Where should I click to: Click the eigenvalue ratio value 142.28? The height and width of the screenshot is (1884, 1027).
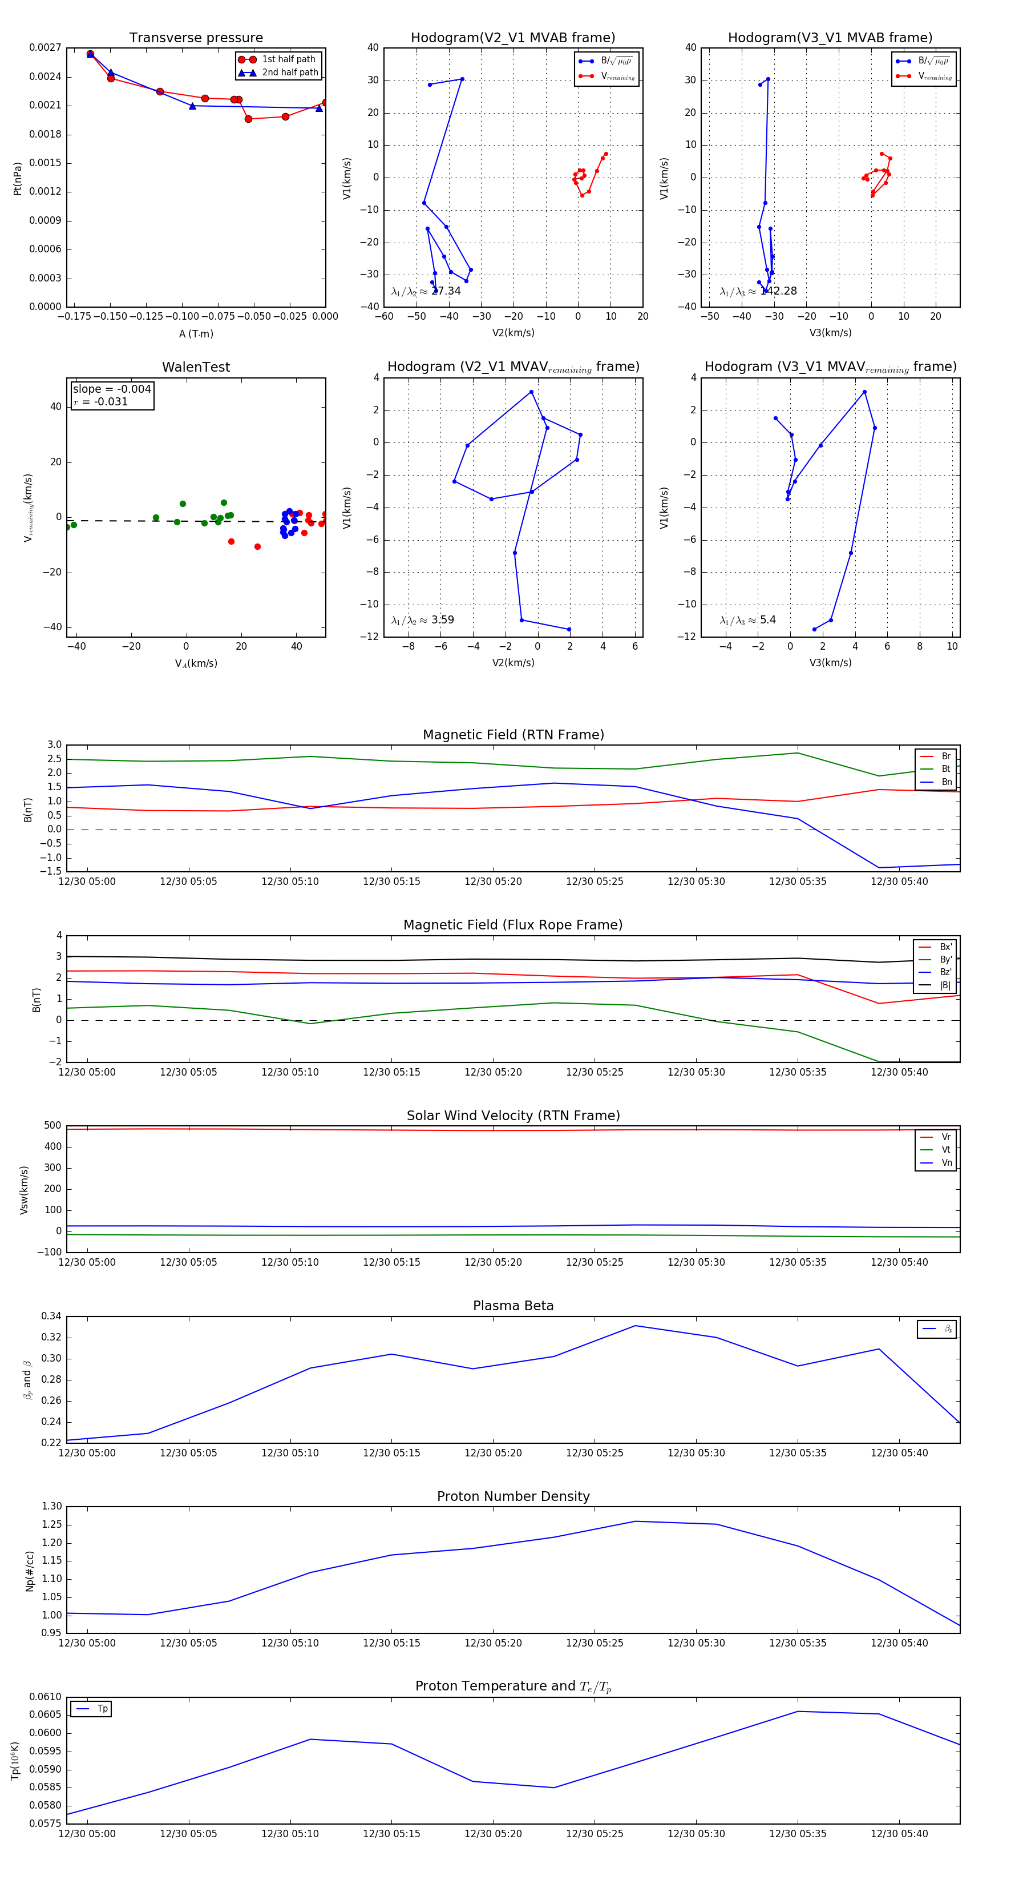(x=778, y=291)
